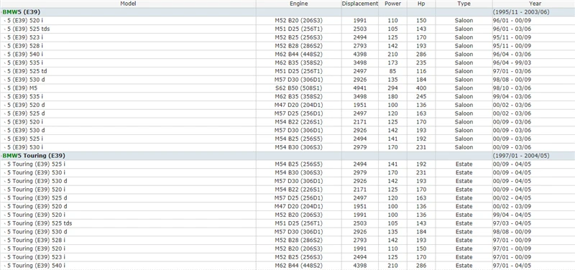The height and width of the screenshot is (270, 575).
Task: Select the 5 (E39) 525 tds row
Action: 287,29
